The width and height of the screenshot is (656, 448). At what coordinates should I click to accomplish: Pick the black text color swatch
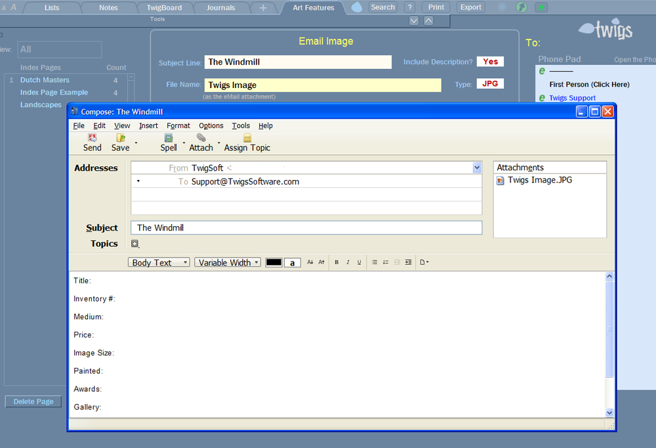[x=274, y=262]
